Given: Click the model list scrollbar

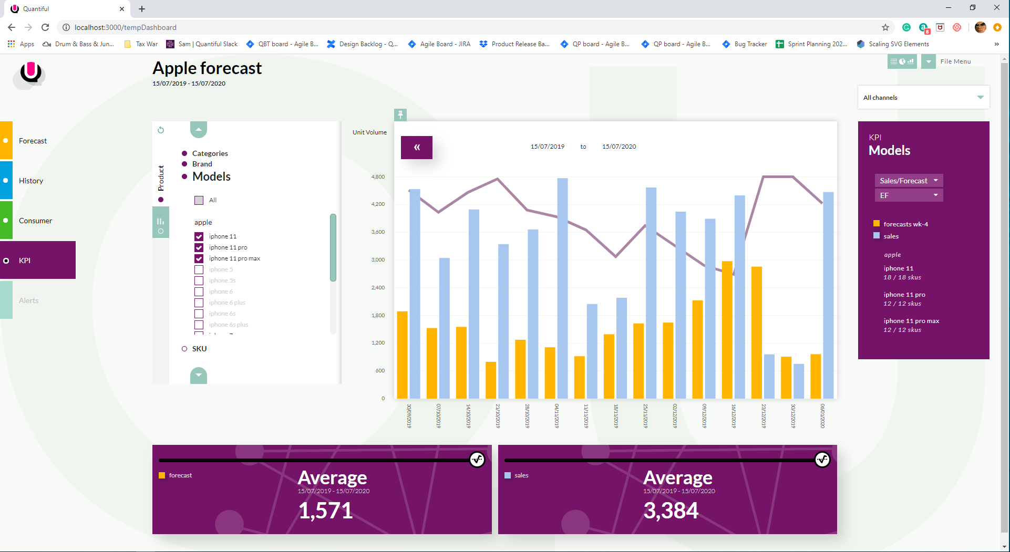Looking at the screenshot, I should pyautogui.click(x=333, y=247).
